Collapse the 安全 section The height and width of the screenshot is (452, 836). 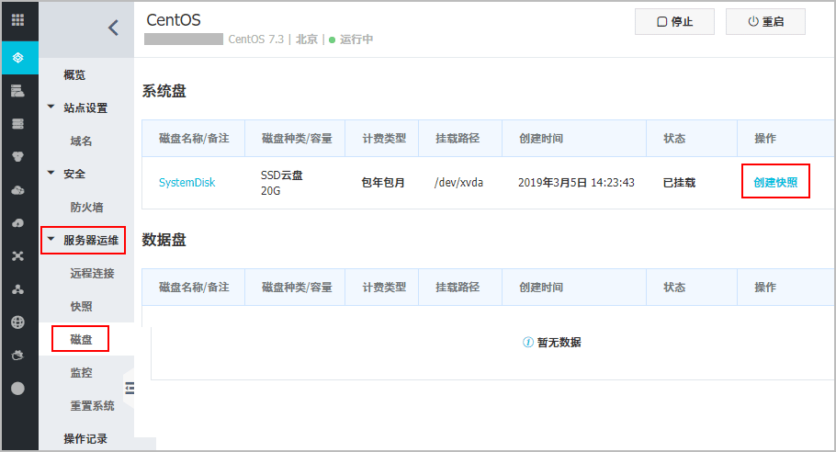51,174
